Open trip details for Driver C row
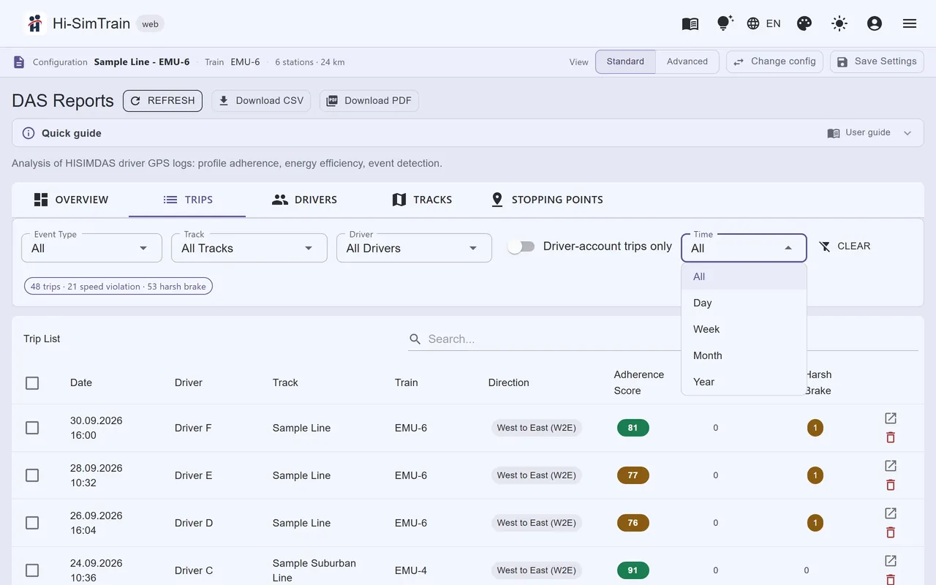This screenshot has width=936, height=585. point(891,561)
